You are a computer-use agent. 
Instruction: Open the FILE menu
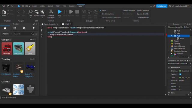3,6
